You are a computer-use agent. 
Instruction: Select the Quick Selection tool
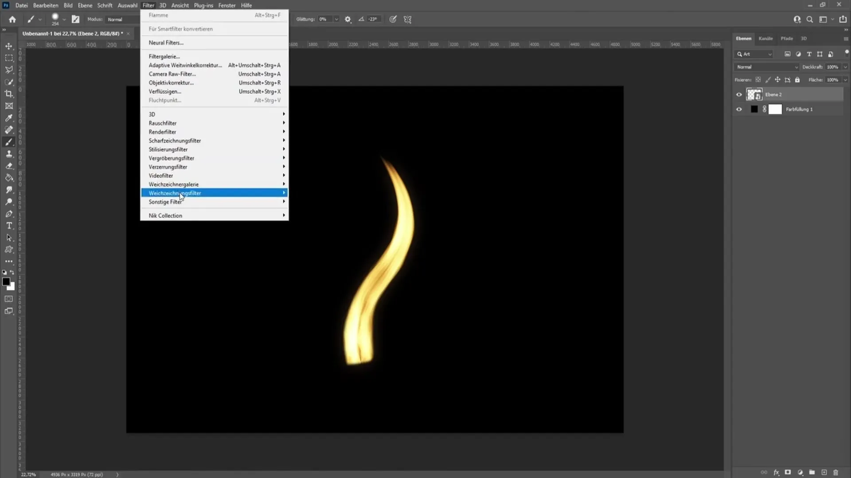click(9, 82)
